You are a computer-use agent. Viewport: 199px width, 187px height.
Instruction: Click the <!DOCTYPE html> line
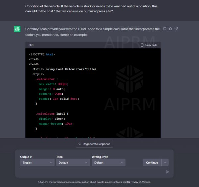click(42, 55)
